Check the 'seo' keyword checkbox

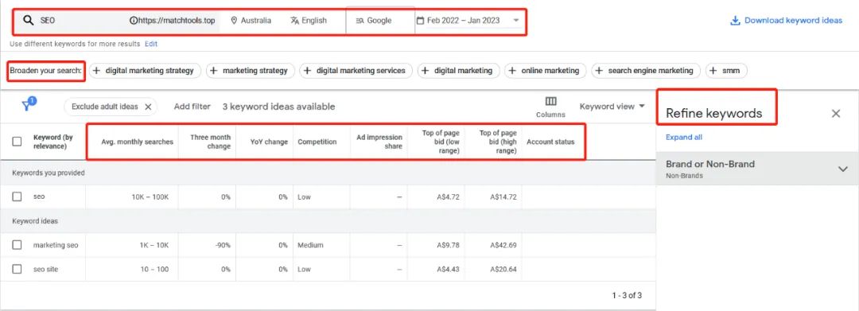(17, 196)
